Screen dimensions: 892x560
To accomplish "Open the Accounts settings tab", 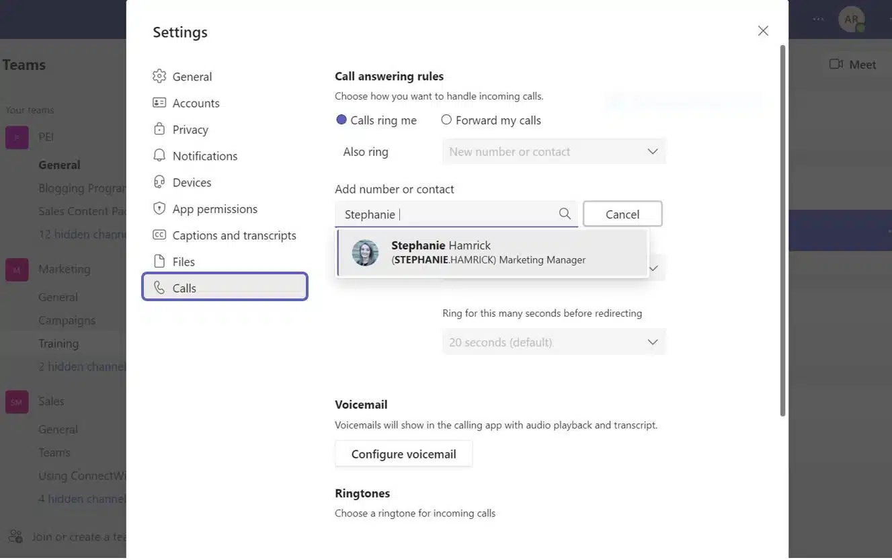I will point(225,103).
